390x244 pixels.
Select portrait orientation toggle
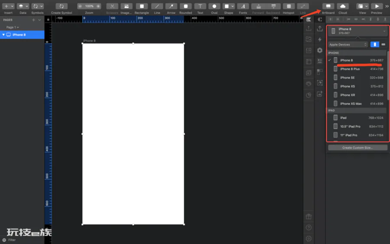[374, 44]
